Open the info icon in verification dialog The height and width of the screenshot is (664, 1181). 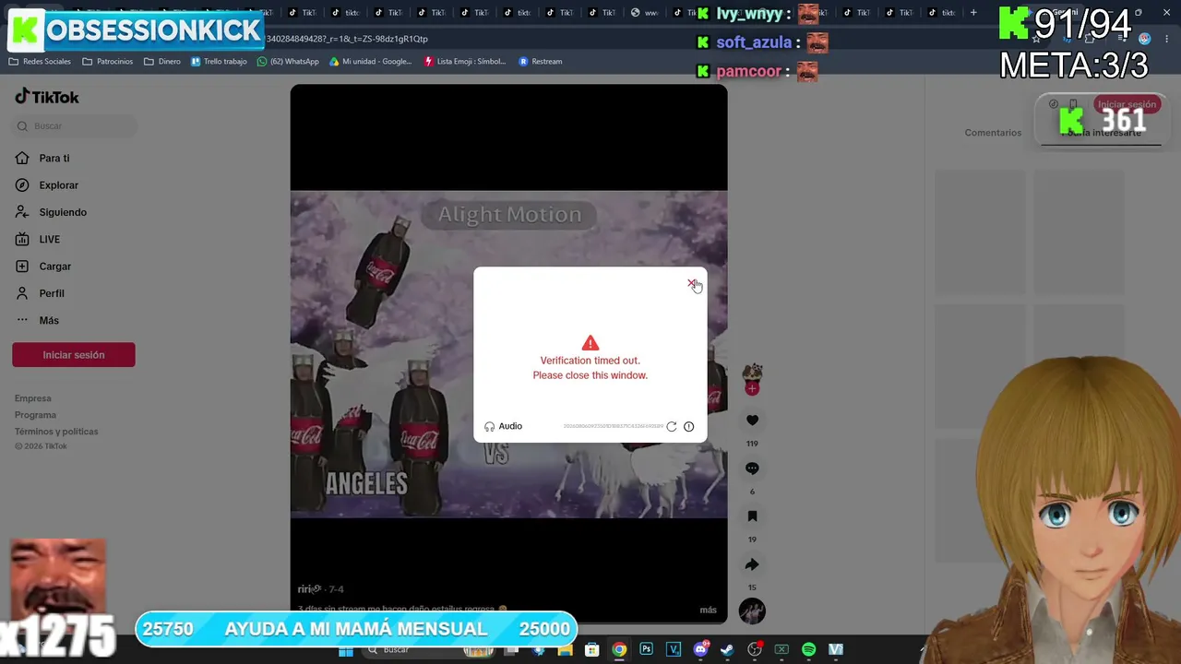click(x=688, y=426)
